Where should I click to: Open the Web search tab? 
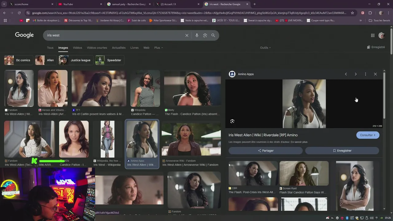[x=146, y=48]
